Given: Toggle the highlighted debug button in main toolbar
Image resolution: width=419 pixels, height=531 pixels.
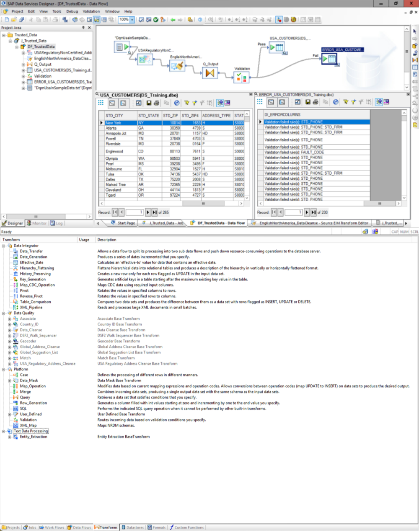Looking at the screenshot, I should click(x=279, y=20).
